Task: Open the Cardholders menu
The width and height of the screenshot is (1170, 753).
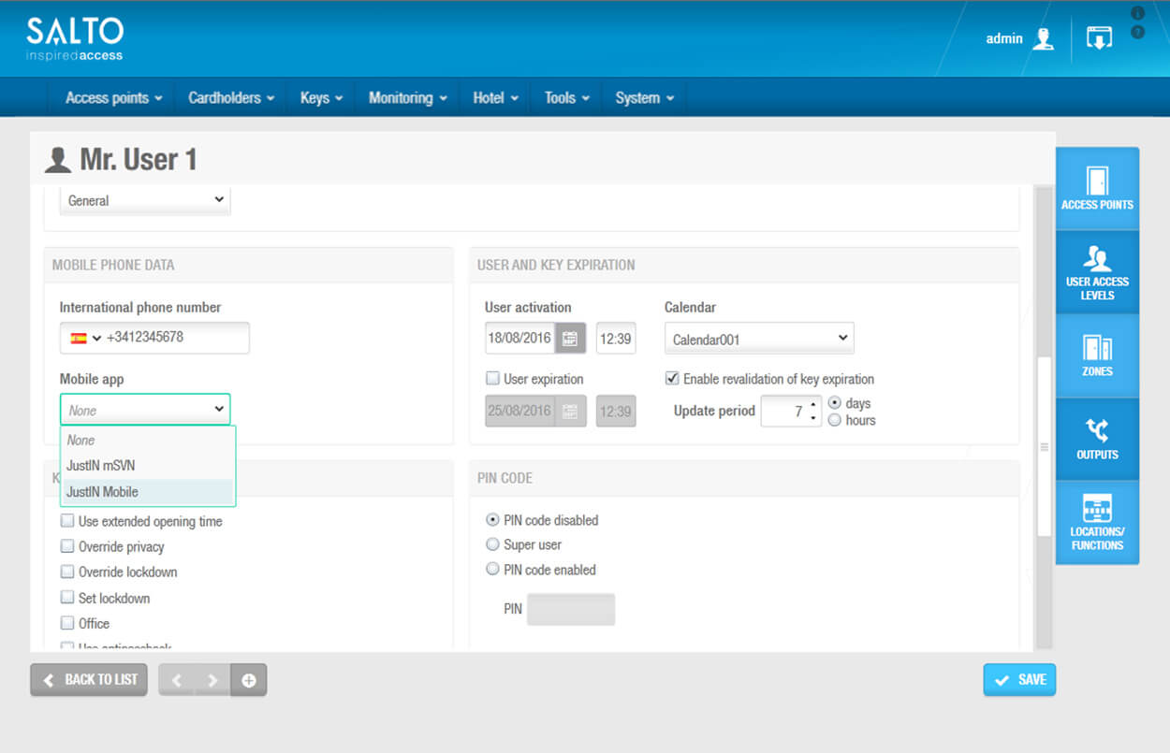Action: click(x=231, y=98)
